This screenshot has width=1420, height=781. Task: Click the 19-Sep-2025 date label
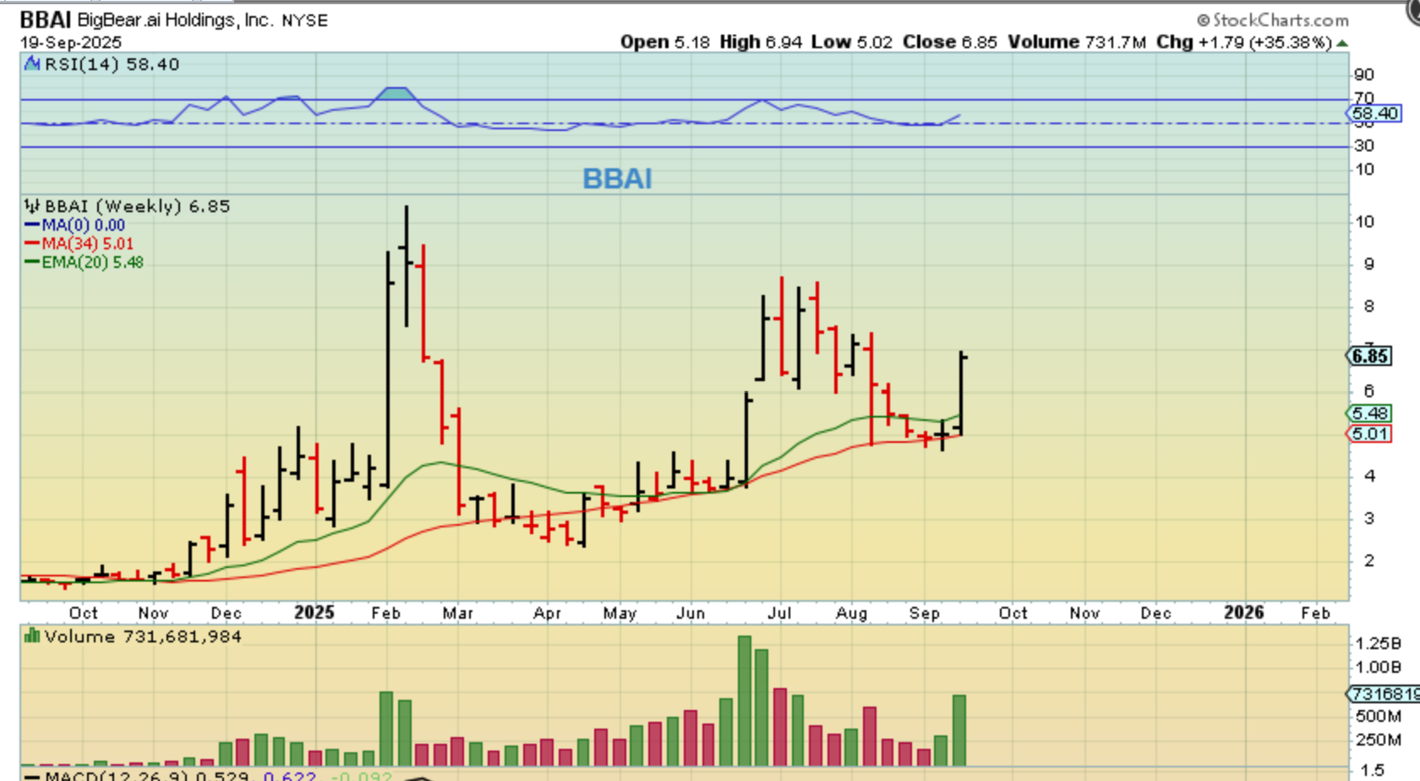click(71, 42)
